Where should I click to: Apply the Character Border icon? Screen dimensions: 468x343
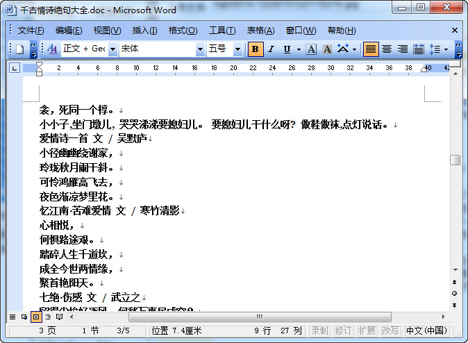(311, 49)
